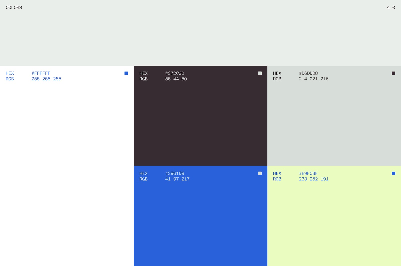Select the gray #D6DDD8 color swatch
The width and height of the screenshot is (401, 266).
[334, 116]
